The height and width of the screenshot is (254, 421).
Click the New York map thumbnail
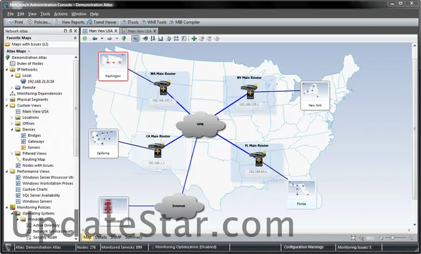pos(315,95)
